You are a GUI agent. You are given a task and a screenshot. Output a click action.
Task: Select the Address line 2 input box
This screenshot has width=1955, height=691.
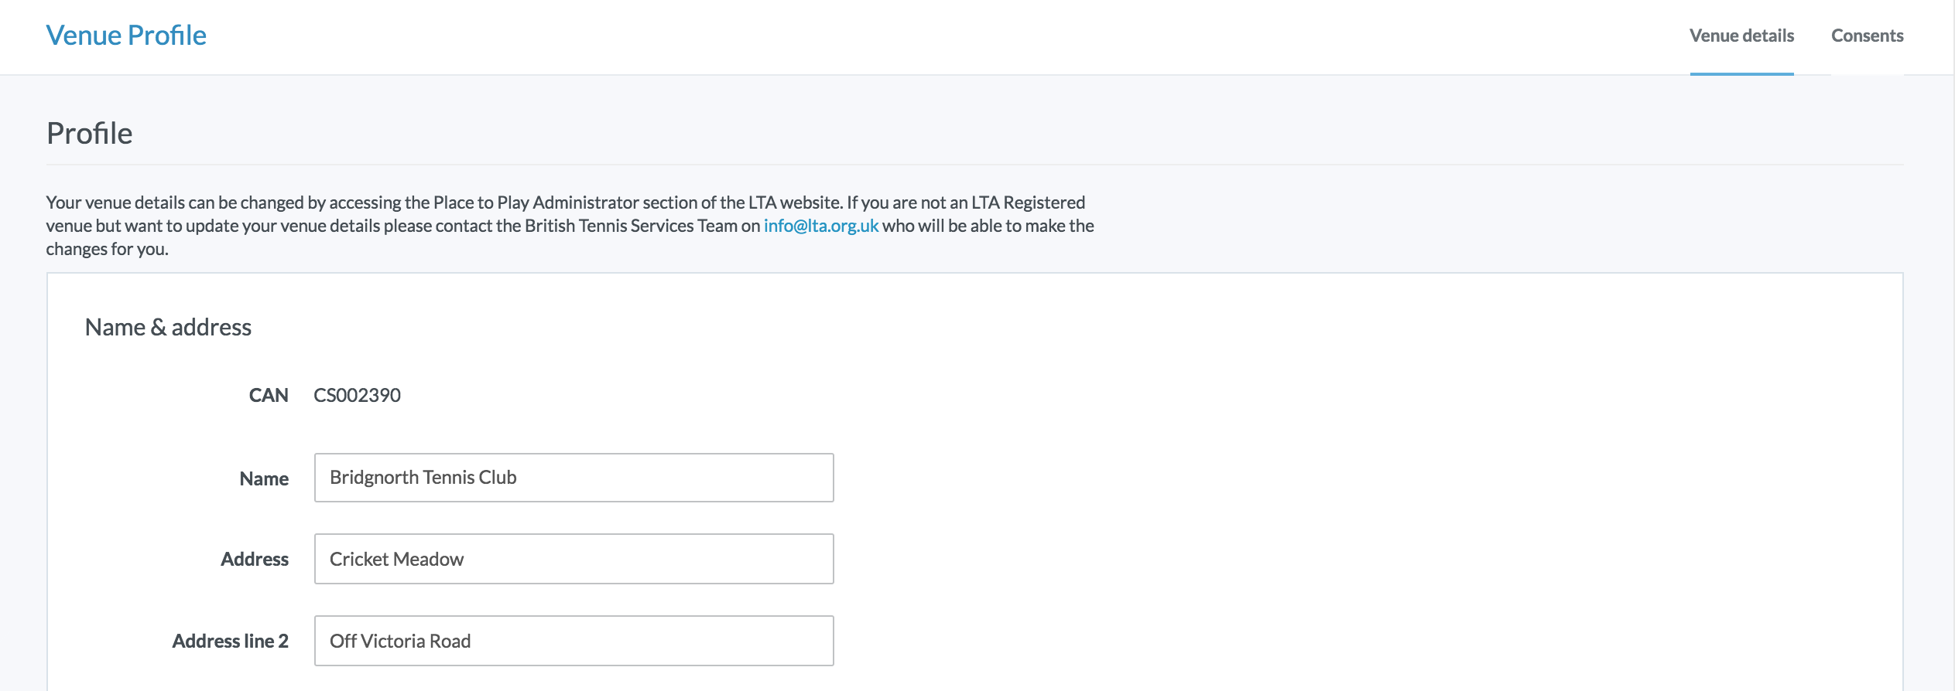573,641
